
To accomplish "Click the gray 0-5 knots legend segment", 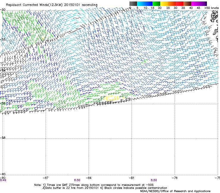I will (133, 4).
